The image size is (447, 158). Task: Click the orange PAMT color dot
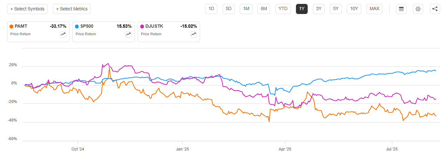tap(12, 26)
